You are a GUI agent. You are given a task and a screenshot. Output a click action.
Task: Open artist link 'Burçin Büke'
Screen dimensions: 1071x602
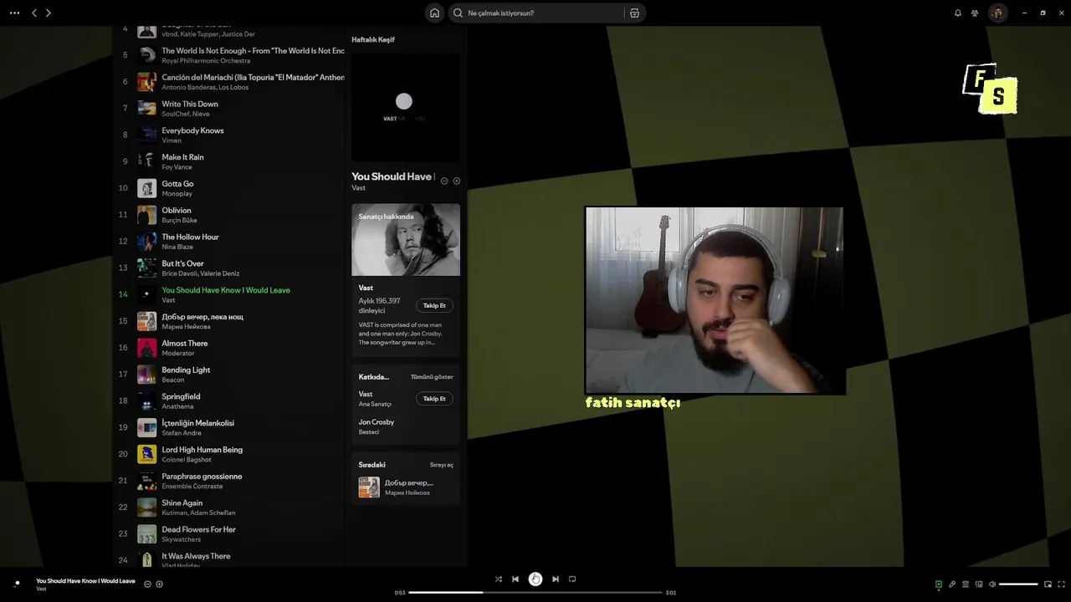pos(179,221)
